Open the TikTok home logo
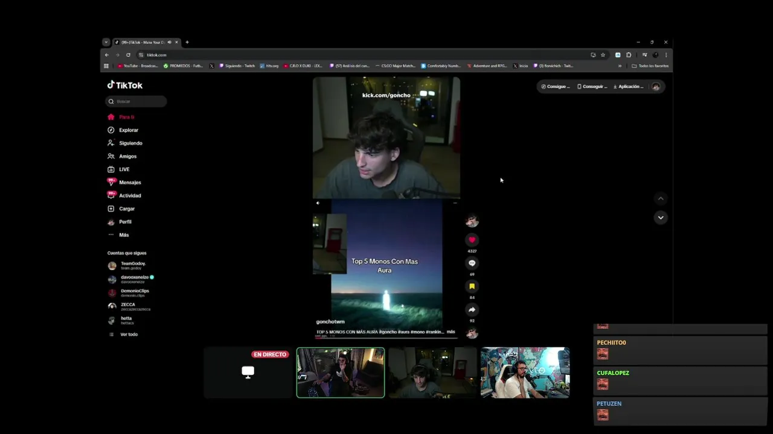The height and width of the screenshot is (434, 773). point(125,85)
